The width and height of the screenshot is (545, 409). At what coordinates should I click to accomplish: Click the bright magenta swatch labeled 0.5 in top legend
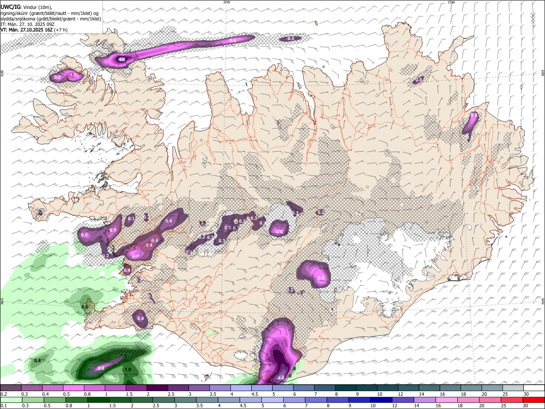coord(73,388)
